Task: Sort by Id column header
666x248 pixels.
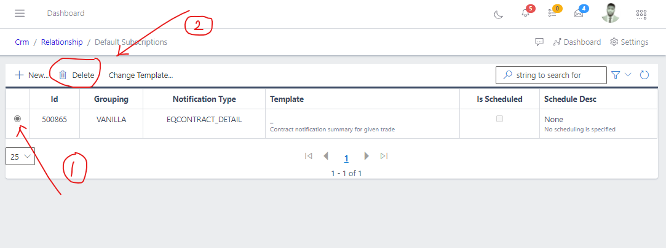Action: 54,99
